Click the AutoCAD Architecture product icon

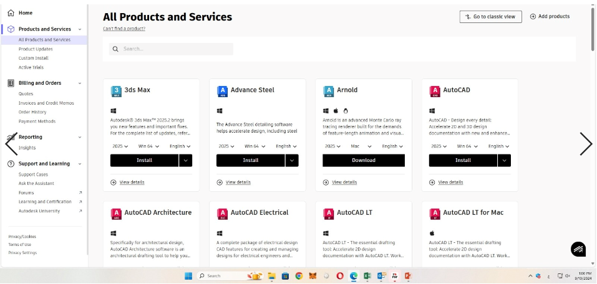coord(116,214)
